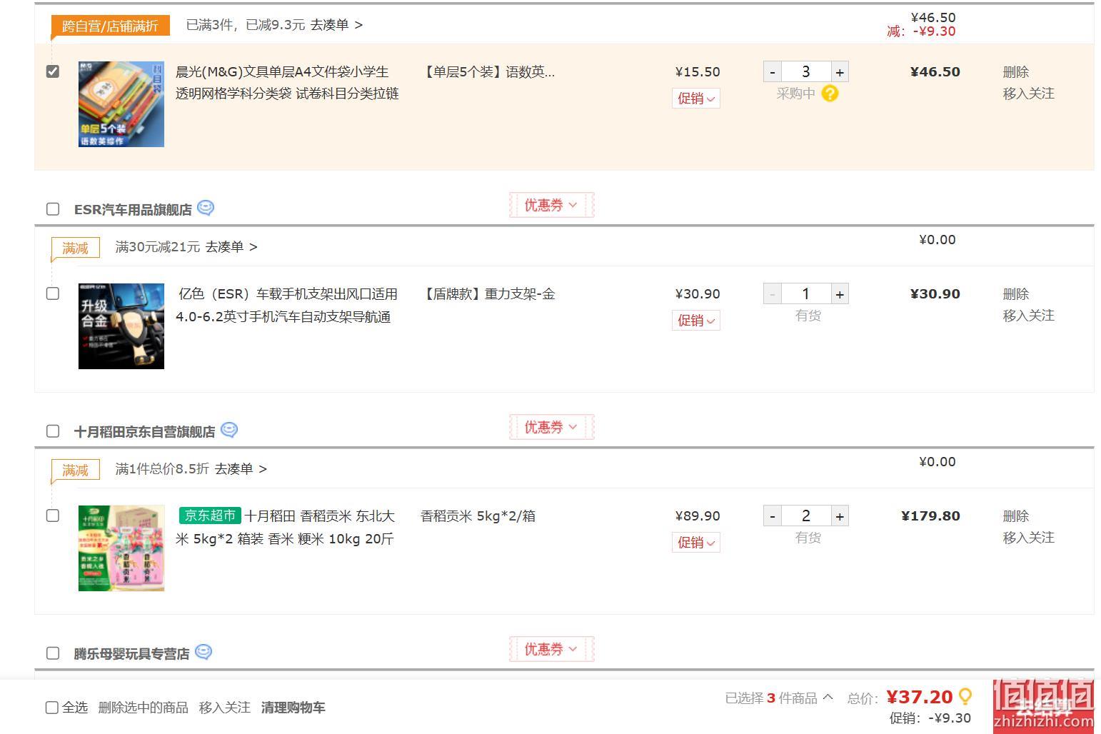Click the lightbulb icon beside total price

tap(965, 696)
